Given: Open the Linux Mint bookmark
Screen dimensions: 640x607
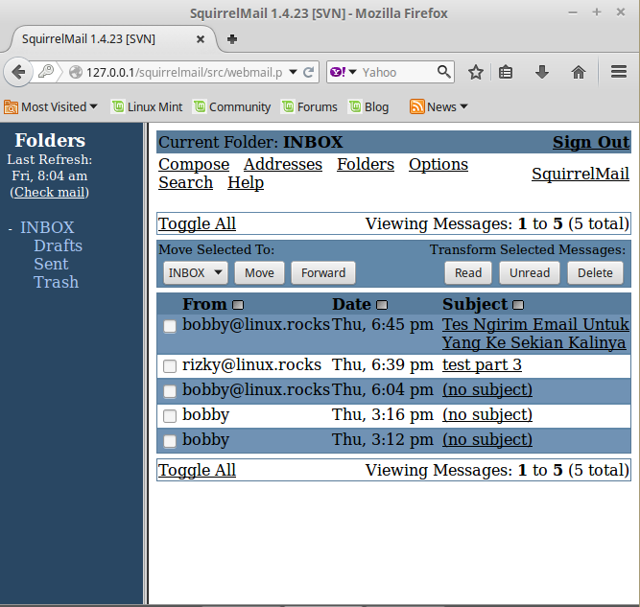Looking at the screenshot, I should 147,106.
